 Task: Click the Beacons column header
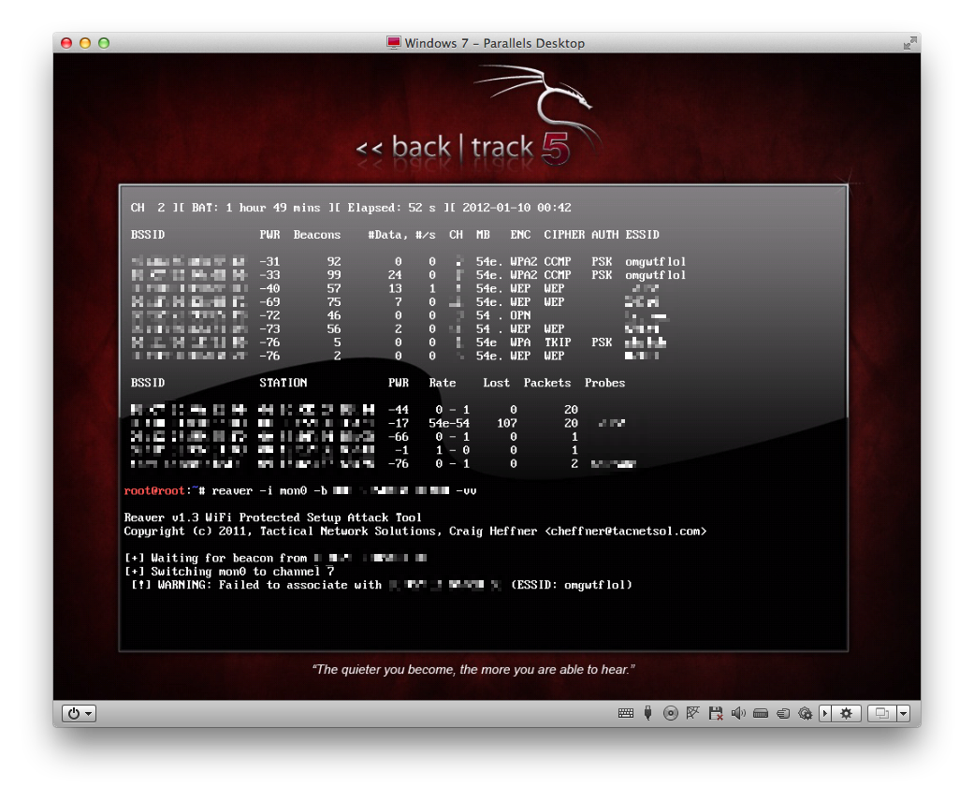tap(317, 235)
